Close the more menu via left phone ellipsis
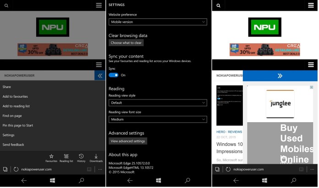This screenshot has height=188, width=319. point(100,169)
